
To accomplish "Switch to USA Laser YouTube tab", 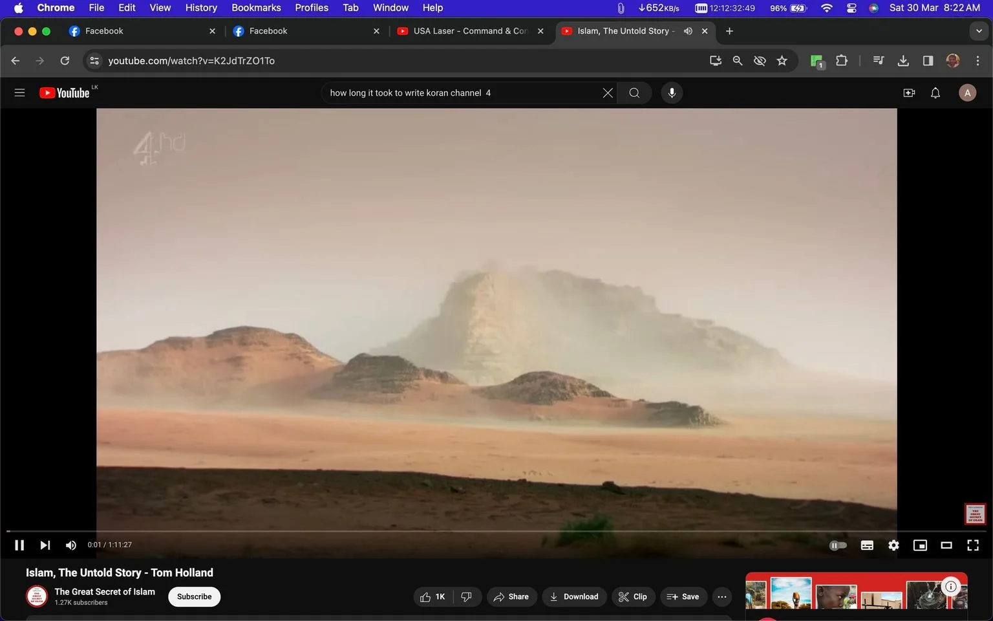I will pyautogui.click(x=470, y=31).
